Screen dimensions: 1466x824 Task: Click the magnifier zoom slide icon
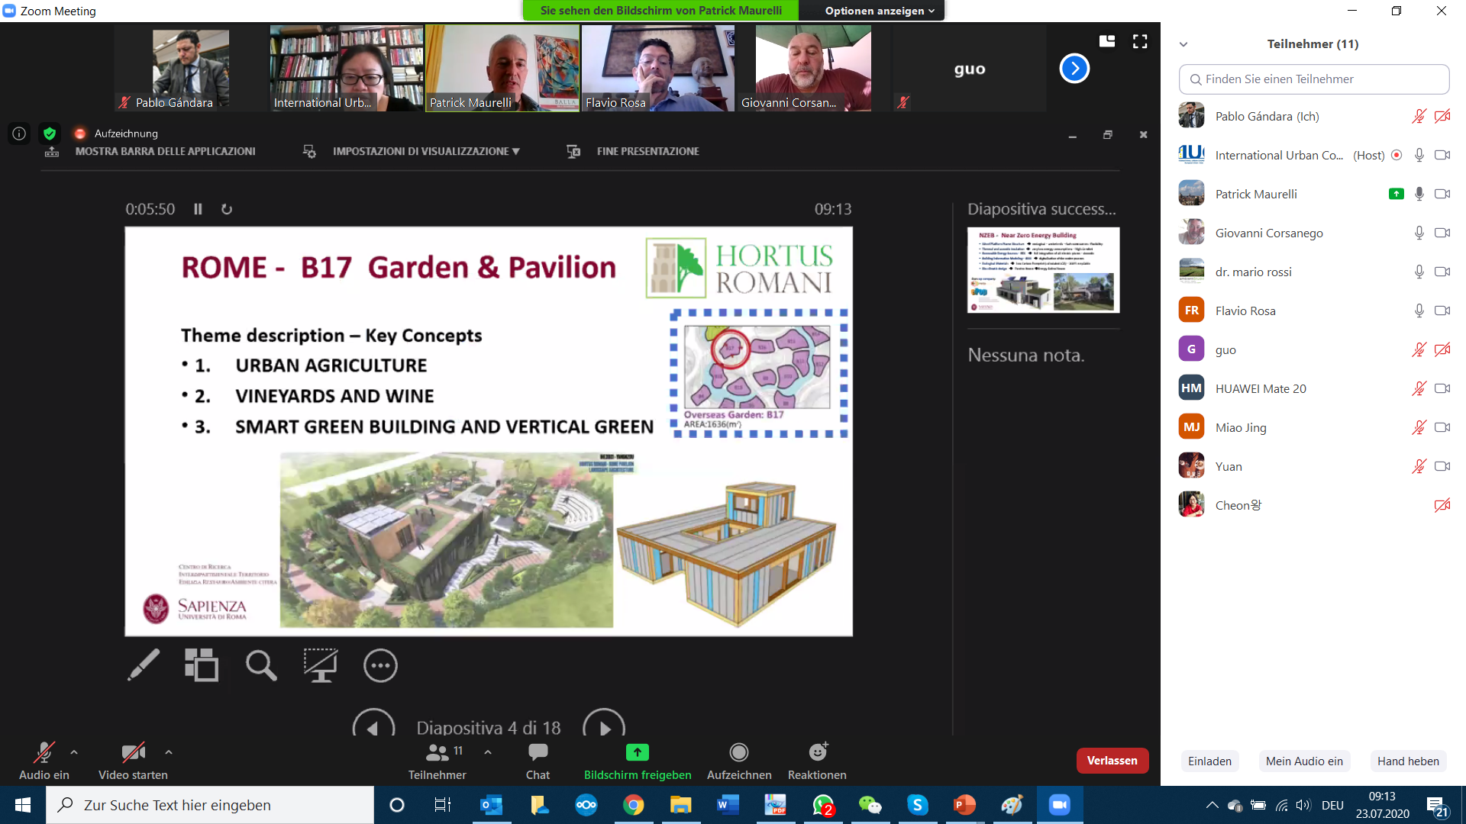260,665
